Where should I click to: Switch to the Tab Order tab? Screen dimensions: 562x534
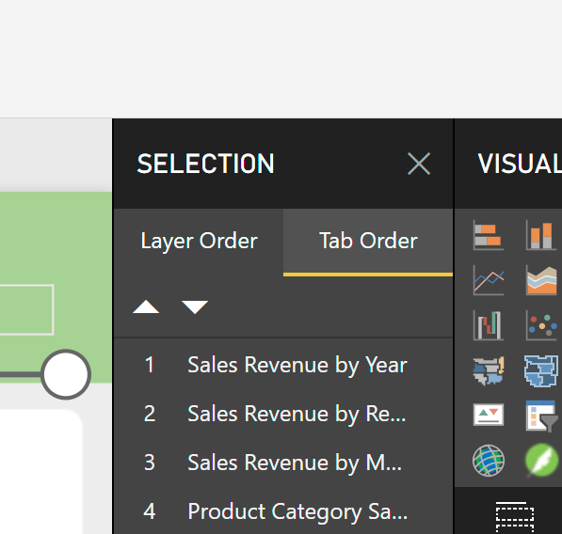tap(368, 241)
